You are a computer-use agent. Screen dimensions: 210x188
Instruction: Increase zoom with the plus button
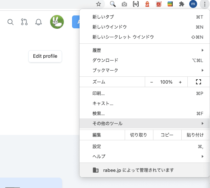[180, 82]
